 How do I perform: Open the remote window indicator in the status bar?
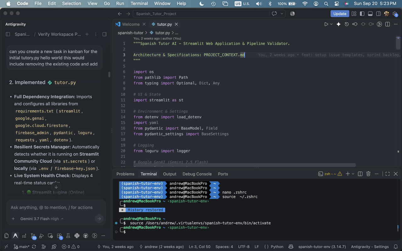tap(6, 247)
